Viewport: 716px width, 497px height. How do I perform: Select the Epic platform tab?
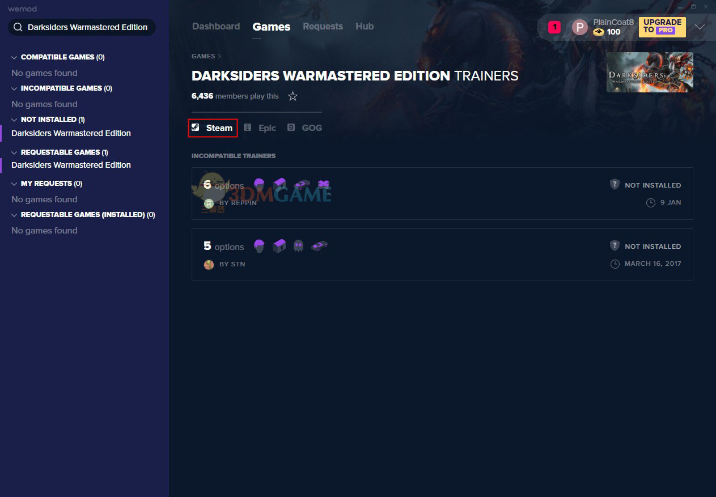[x=260, y=128]
